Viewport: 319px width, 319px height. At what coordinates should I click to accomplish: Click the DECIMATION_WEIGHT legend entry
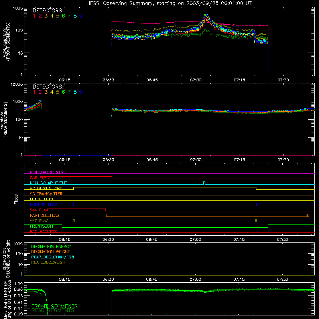[x=51, y=252]
